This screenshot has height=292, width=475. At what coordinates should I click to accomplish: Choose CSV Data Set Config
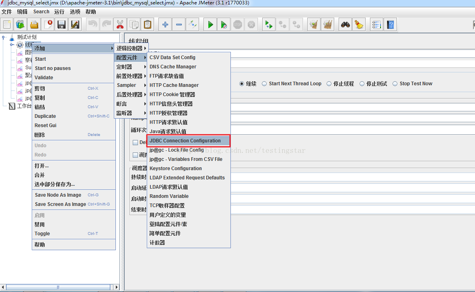188,58
